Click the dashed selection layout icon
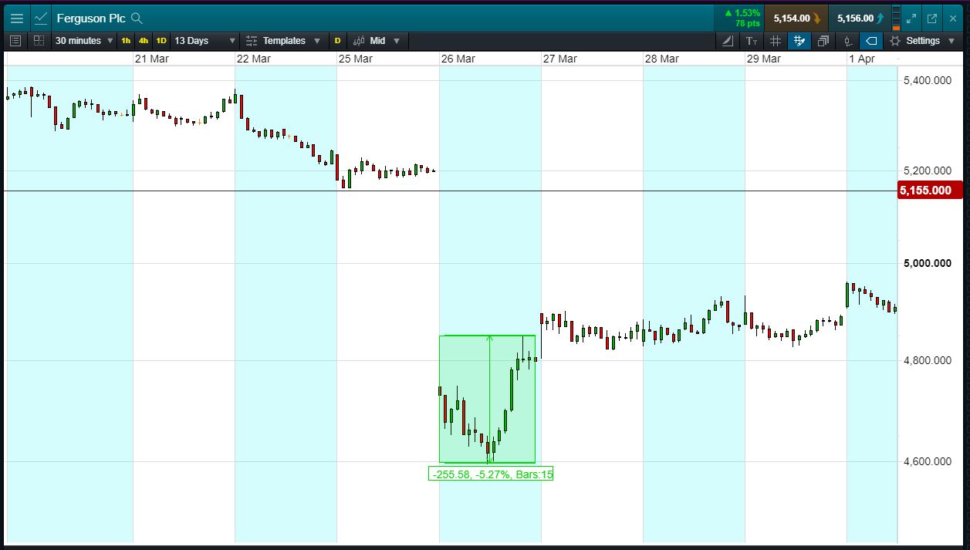Image resolution: width=970 pixels, height=550 pixels. coord(39,41)
